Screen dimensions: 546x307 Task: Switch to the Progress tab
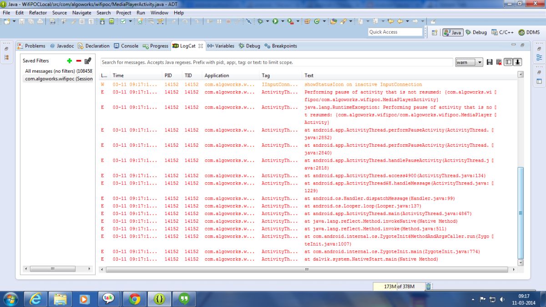(x=156, y=46)
